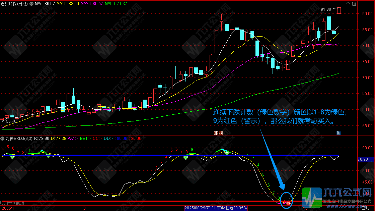
Task: Click the 财 marker at chart right edge
Action: tap(339, 133)
